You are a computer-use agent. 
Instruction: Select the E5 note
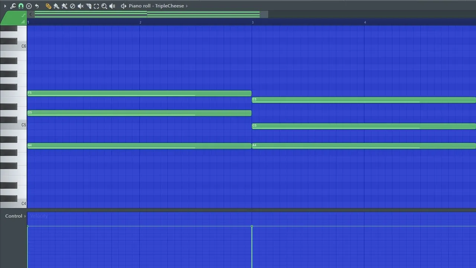pyautogui.click(x=364, y=100)
